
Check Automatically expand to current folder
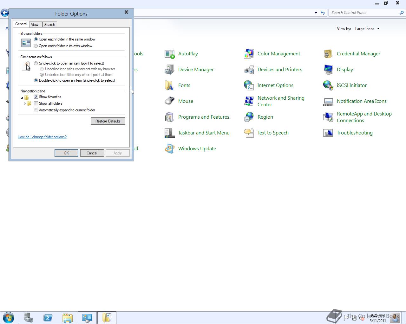click(36, 110)
